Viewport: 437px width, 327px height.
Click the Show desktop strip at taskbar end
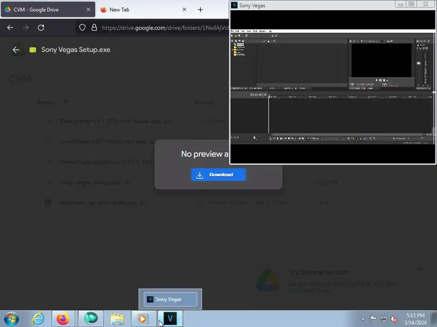tap(434, 318)
